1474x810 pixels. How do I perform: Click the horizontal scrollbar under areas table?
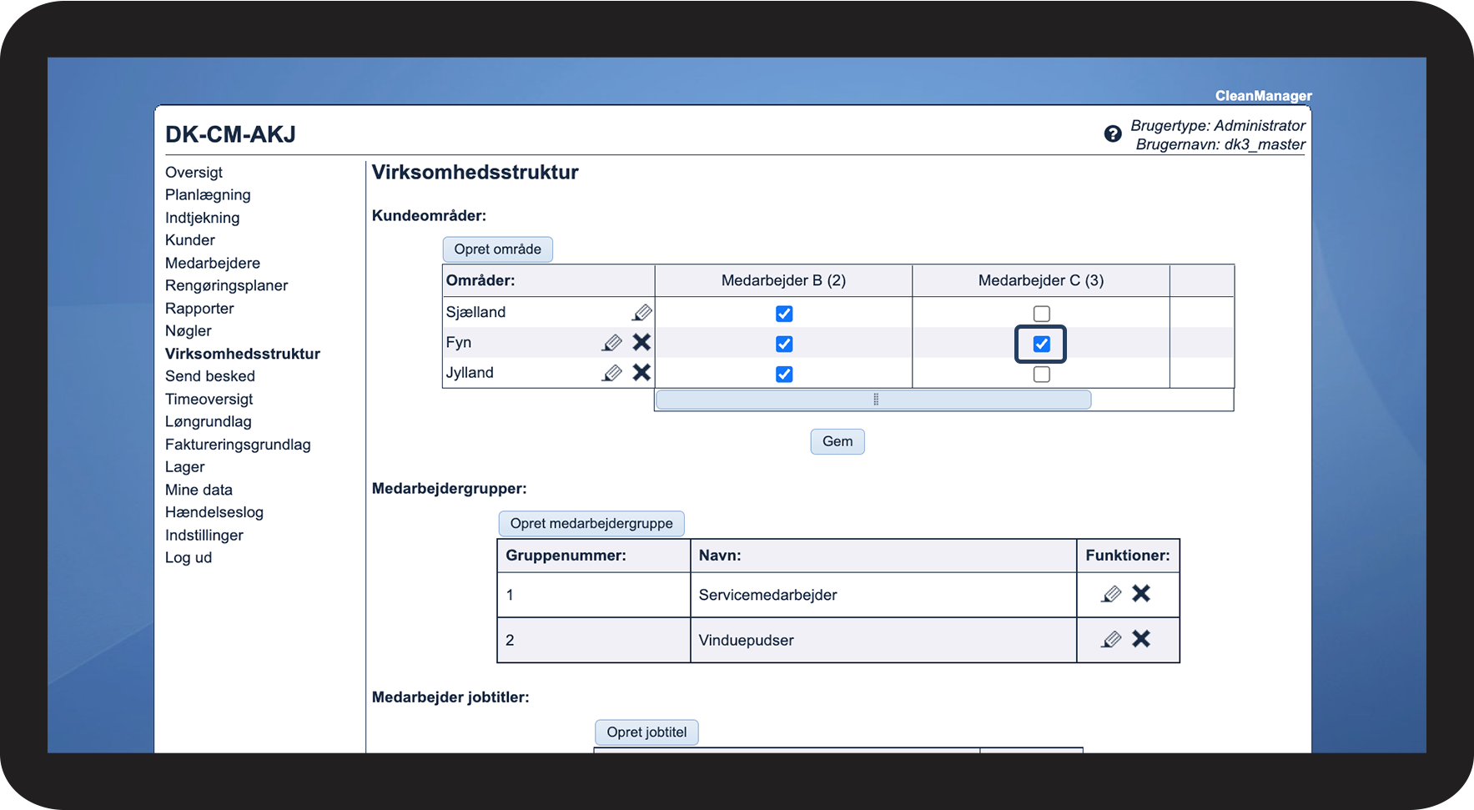(x=873, y=400)
